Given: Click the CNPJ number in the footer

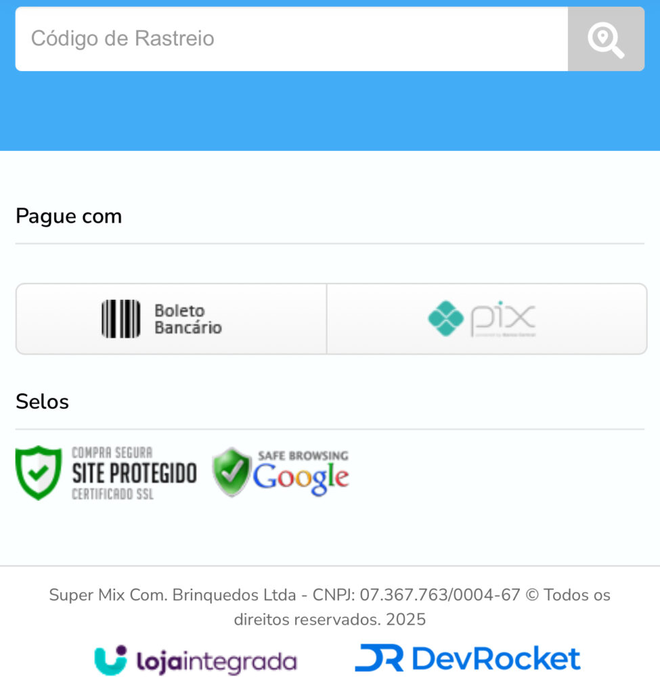Looking at the screenshot, I should point(440,595).
